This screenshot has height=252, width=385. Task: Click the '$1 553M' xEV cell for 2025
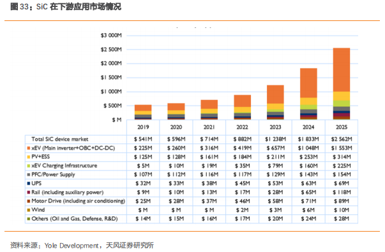point(342,148)
